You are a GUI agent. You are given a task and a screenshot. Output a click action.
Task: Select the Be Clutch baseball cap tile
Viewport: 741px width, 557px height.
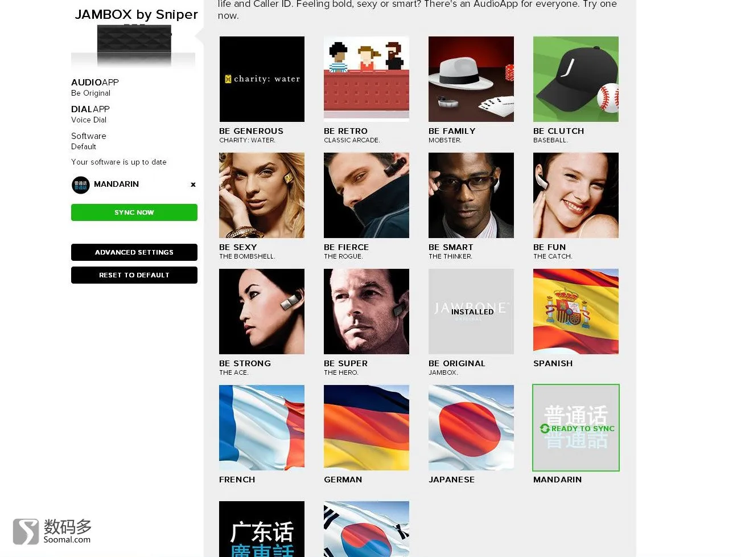576,79
